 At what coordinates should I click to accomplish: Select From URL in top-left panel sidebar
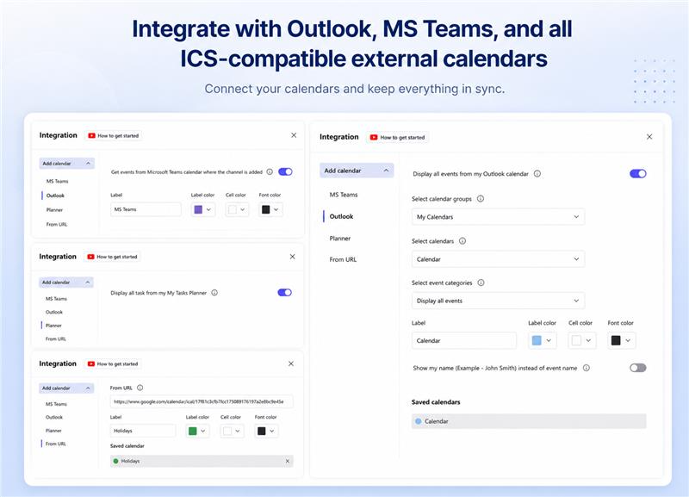[57, 225]
